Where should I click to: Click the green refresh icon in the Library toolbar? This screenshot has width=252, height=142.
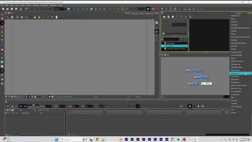tap(177, 17)
